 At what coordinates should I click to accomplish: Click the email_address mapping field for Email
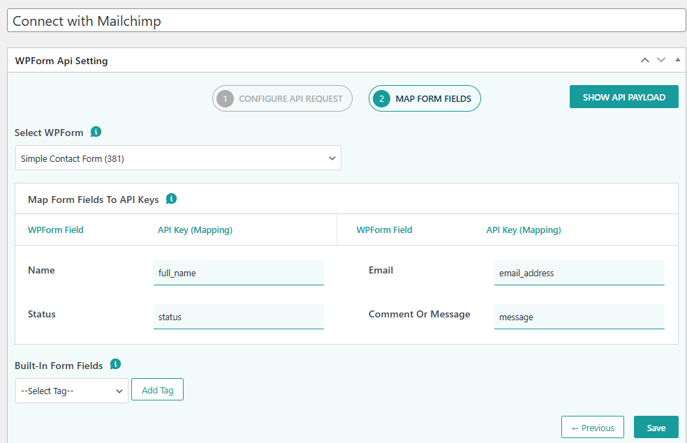point(579,272)
